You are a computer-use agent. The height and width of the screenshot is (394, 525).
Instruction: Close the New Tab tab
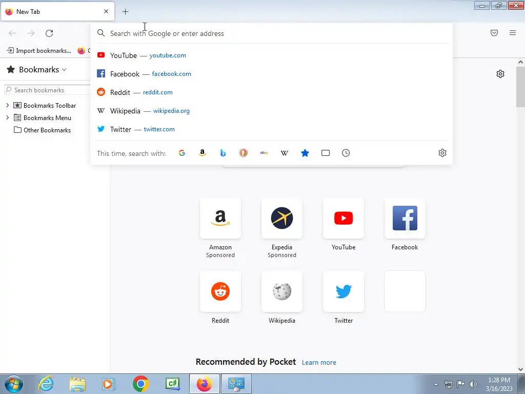(106, 11)
